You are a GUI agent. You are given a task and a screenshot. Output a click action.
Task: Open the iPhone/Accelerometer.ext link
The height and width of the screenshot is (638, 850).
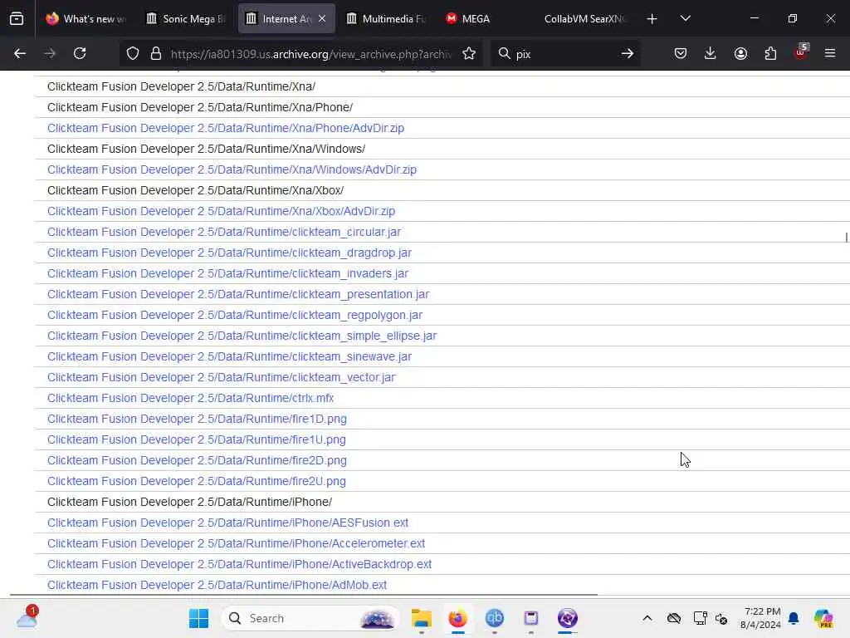pos(236,543)
